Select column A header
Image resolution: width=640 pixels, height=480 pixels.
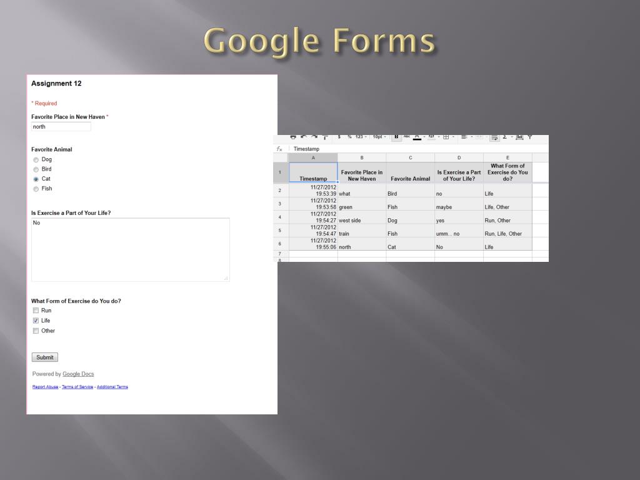[x=313, y=157]
